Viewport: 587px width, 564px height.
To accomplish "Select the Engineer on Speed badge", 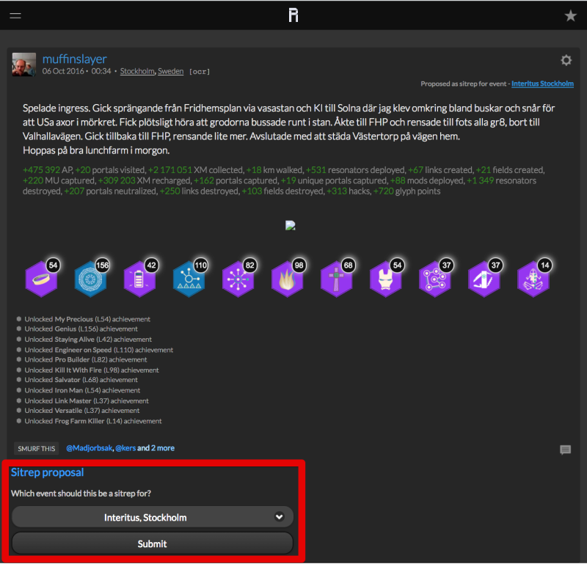I will click(x=189, y=279).
